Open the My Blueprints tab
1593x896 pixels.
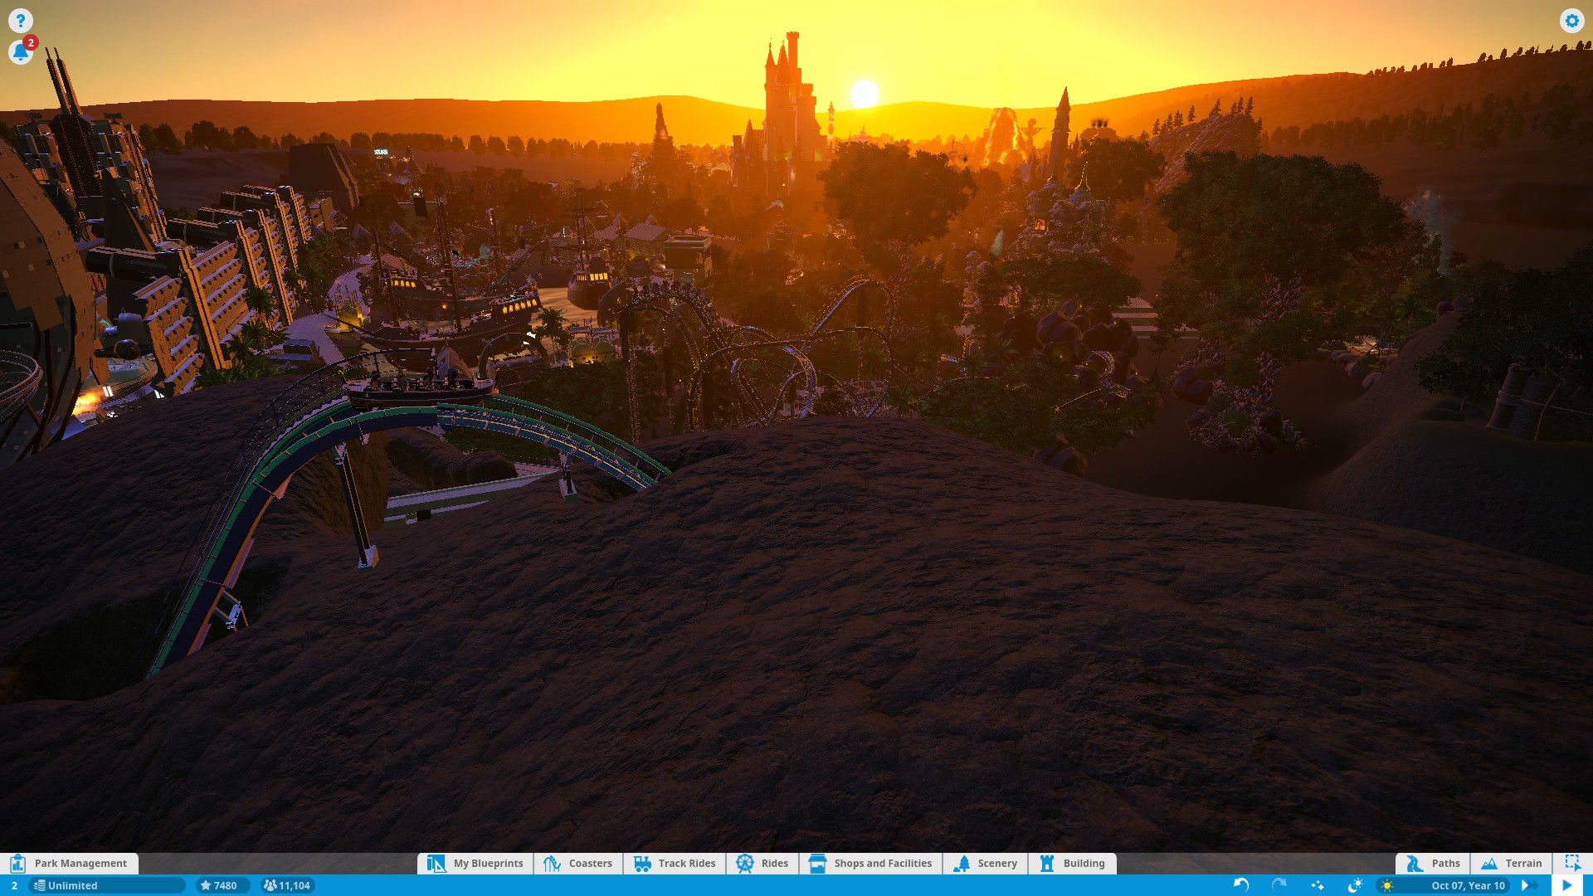[475, 863]
